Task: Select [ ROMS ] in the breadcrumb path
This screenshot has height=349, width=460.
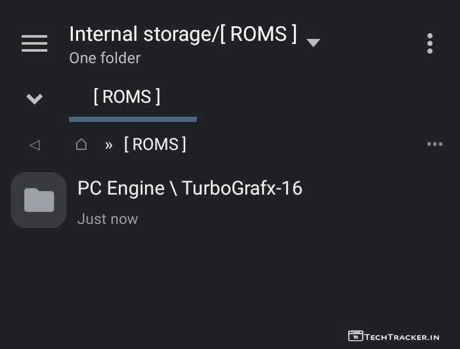Action: point(155,144)
